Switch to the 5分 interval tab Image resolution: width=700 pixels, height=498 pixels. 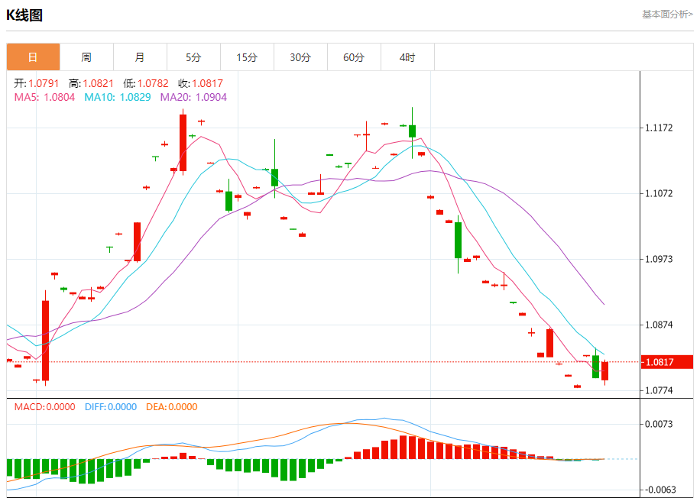pos(193,57)
